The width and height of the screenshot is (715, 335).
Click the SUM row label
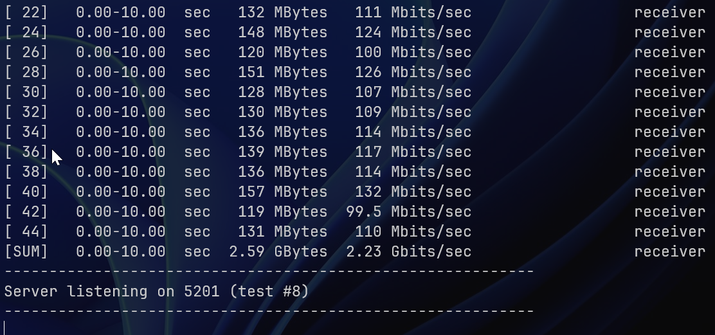click(x=26, y=251)
